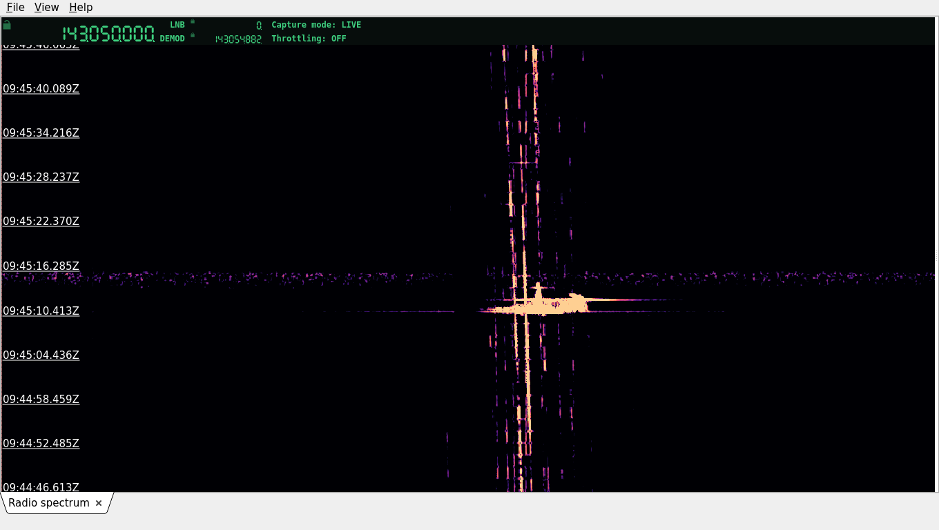The image size is (939, 530).
Task: Click the main frequency display 143050000
Action: click(108, 34)
